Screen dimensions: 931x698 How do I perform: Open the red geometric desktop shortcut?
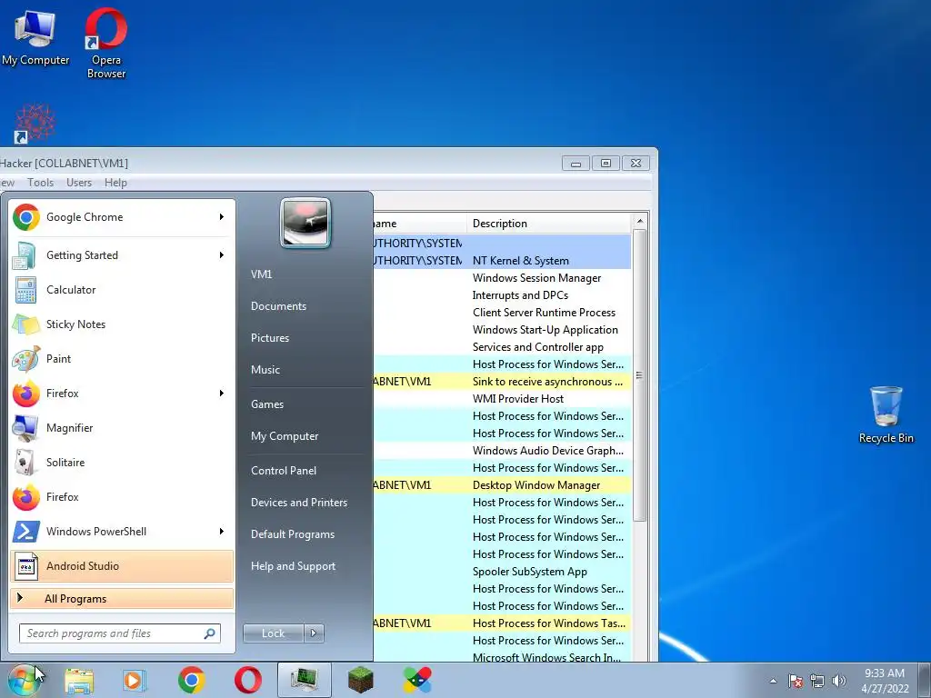click(x=35, y=124)
